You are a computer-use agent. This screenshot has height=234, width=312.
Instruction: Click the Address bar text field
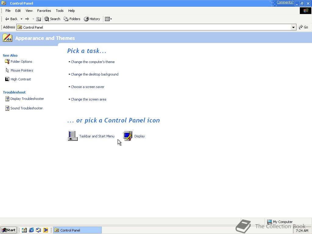[x=156, y=27]
